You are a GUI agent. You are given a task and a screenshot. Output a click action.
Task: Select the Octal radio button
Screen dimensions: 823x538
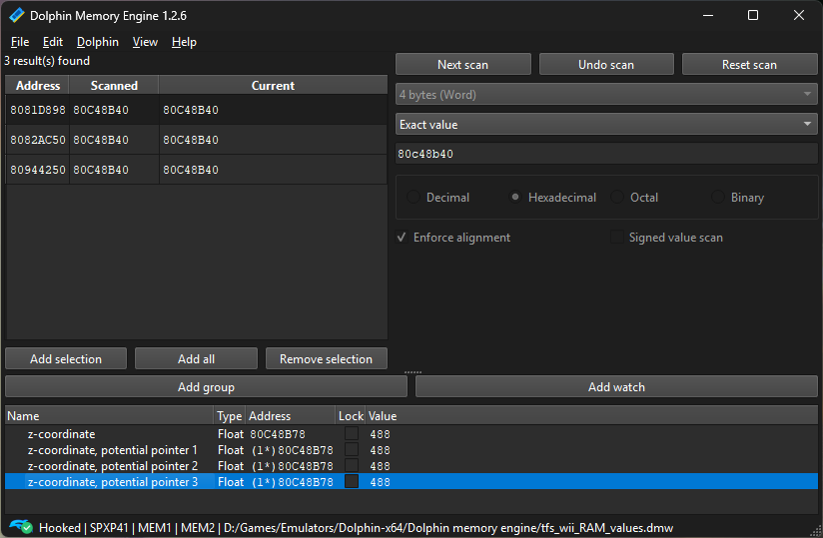(617, 198)
